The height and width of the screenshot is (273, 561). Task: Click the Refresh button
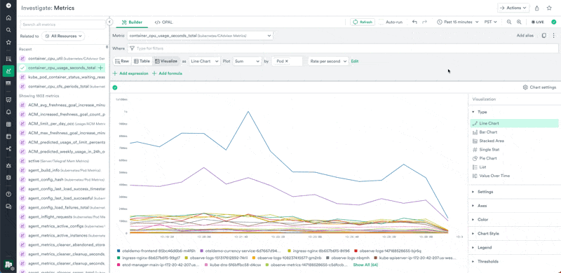point(363,22)
